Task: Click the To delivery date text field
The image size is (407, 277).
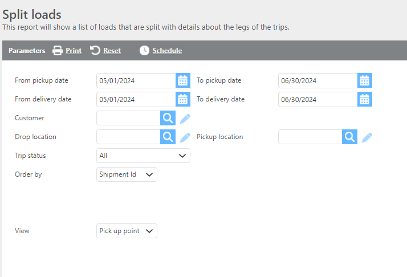Action: pyautogui.click(x=318, y=99)
